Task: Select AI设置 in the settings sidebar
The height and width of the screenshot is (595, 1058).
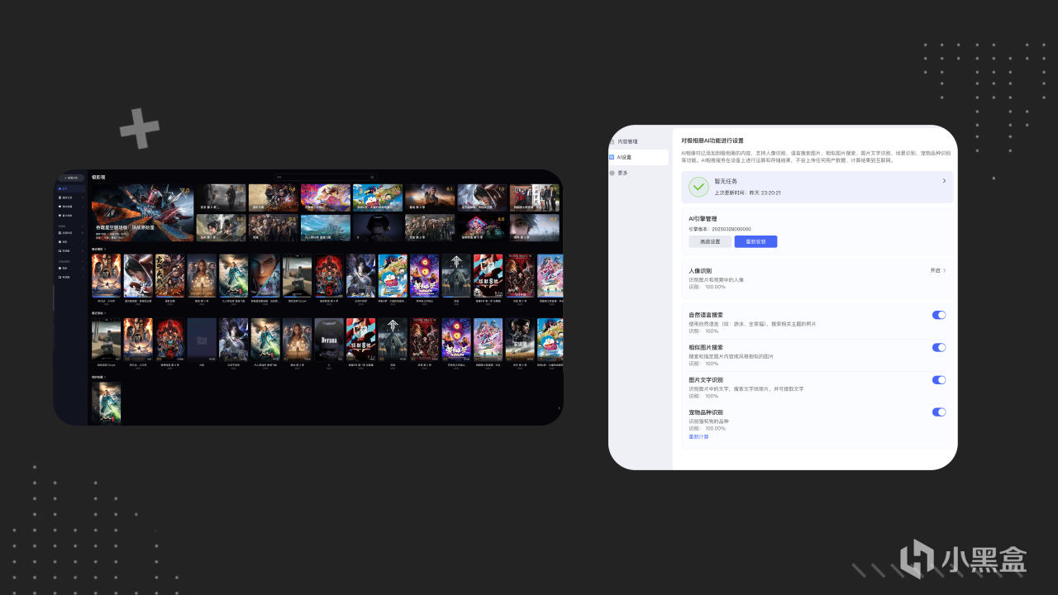Action: pyautogui.click(x=638, y=157)
